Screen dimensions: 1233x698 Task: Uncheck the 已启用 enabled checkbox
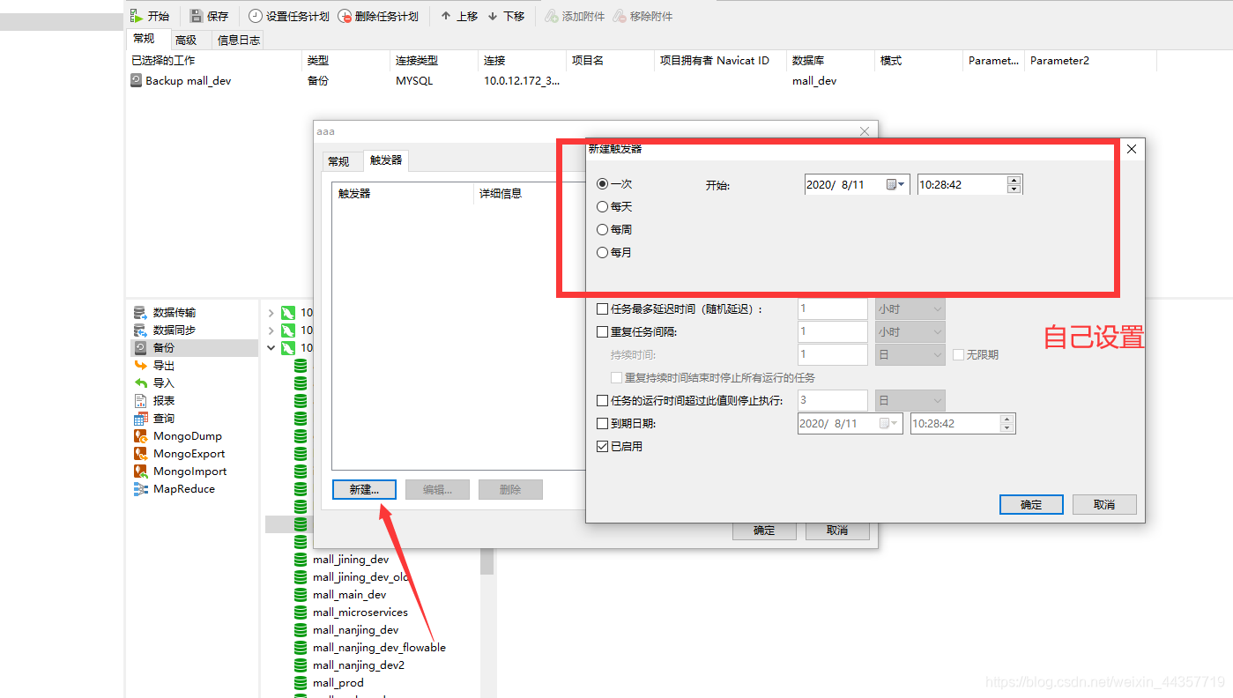point(603,447)
